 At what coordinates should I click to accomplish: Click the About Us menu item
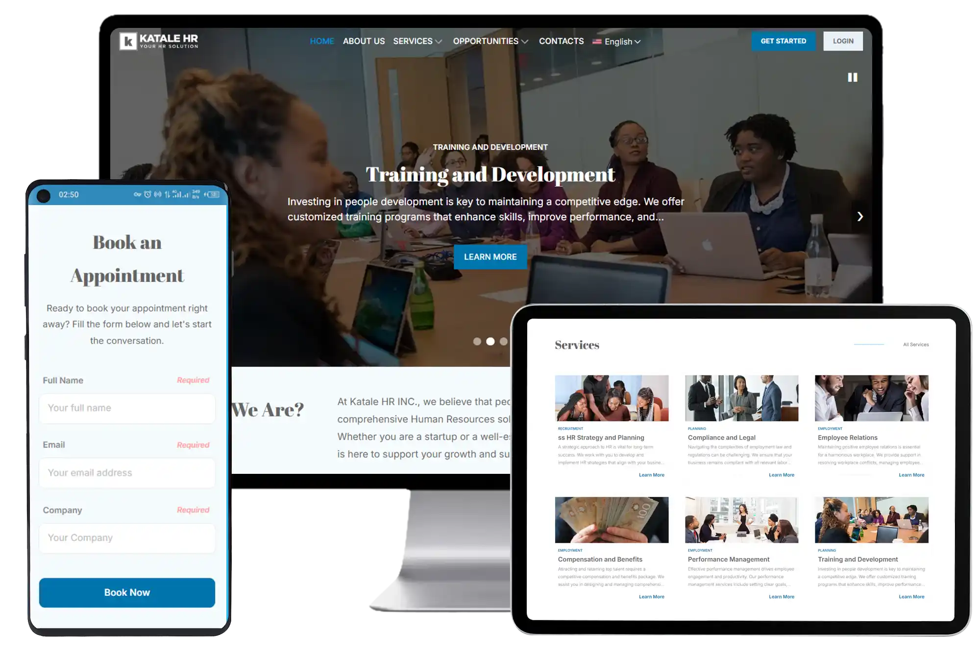click(x=364, y=41)
